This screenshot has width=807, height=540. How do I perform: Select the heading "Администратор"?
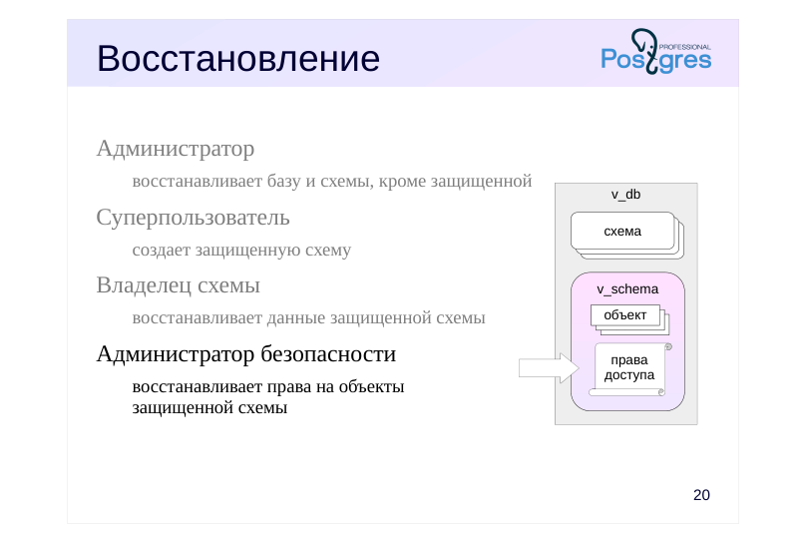pyautogui.click(x=175, y=149)
